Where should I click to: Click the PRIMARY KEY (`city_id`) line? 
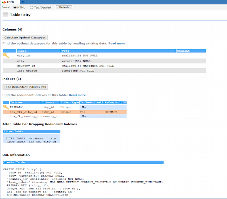tap(28, 185)
